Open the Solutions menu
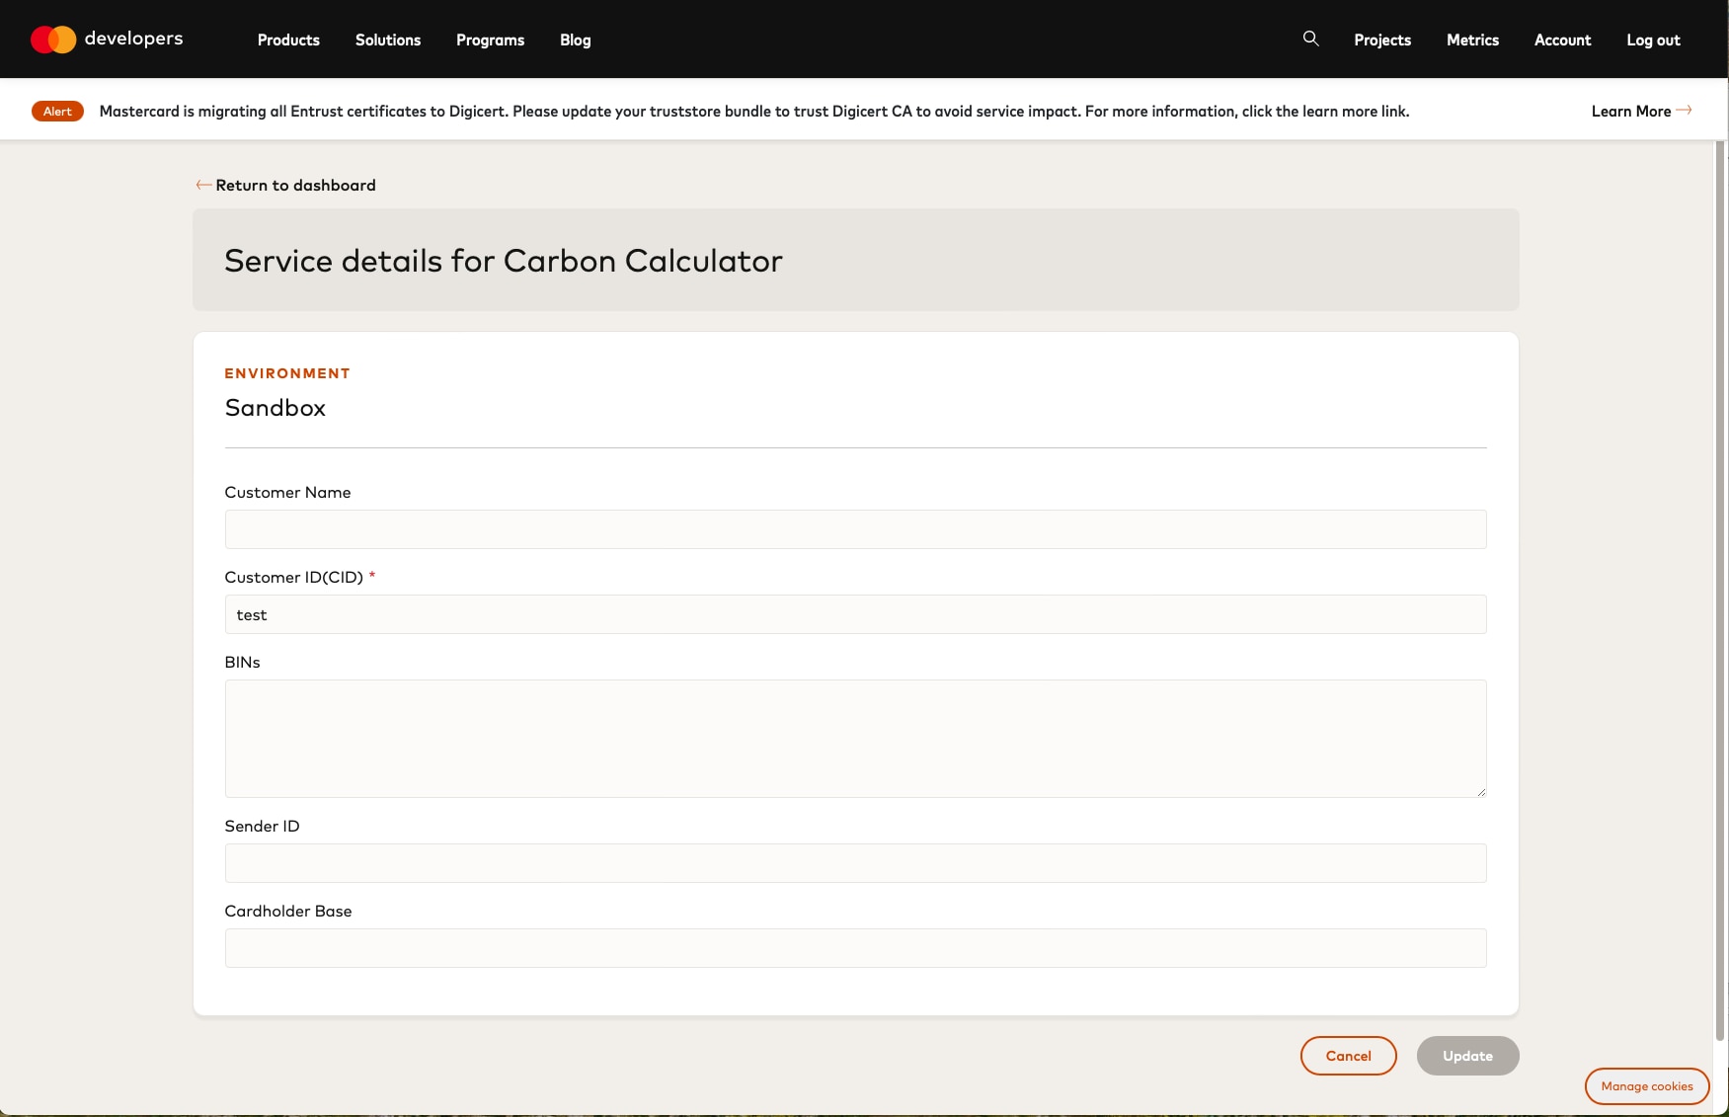 coord(388,40)
